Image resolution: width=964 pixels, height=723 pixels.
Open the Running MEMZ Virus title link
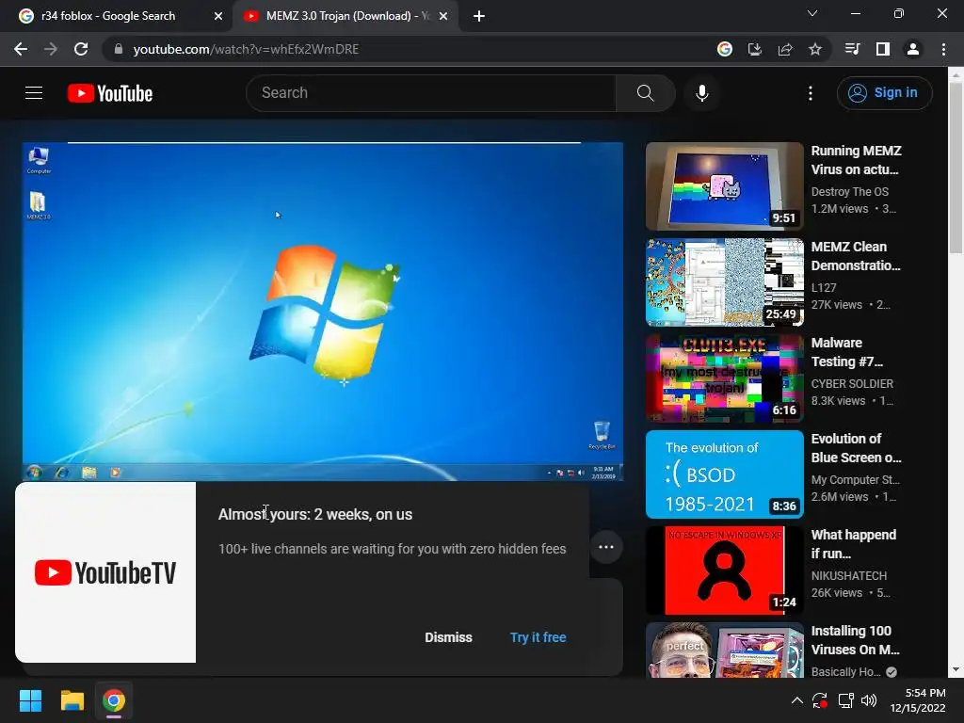tap(857, 160)
